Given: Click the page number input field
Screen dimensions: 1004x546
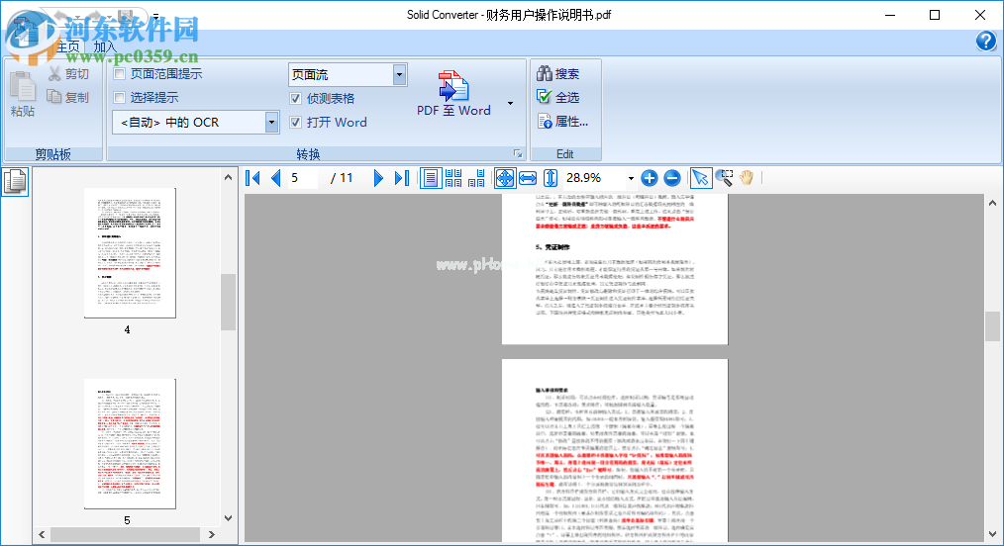Looking at the screenshot, I should [302, 178].
